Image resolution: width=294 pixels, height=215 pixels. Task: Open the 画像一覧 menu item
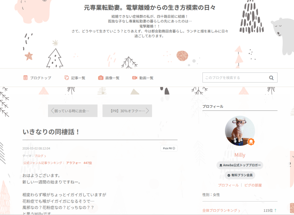coord(112,78)
